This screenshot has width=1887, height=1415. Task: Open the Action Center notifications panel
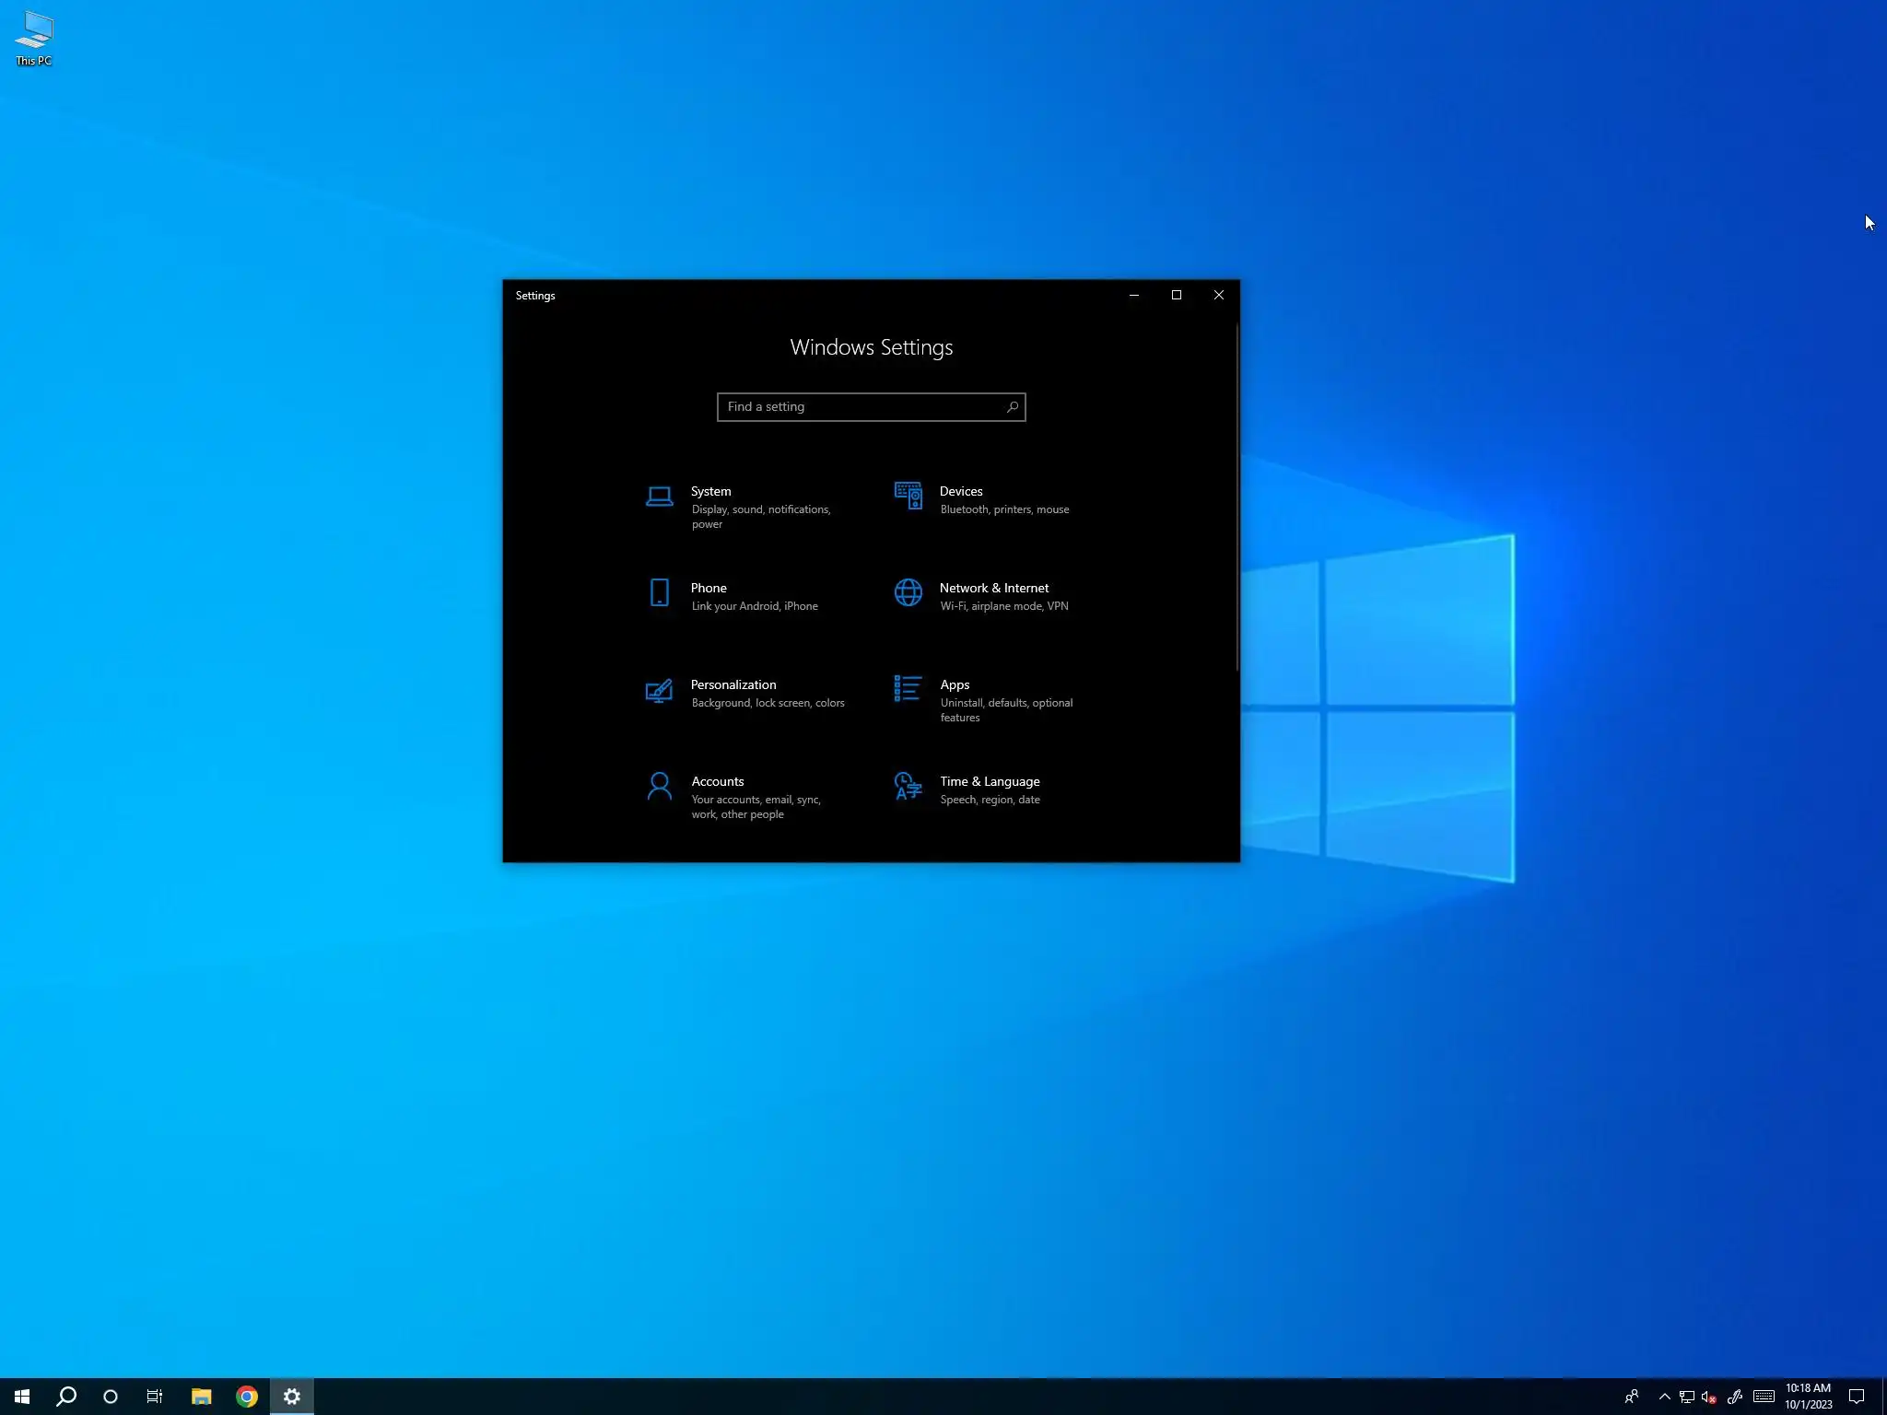[x=1857, y=1397]
